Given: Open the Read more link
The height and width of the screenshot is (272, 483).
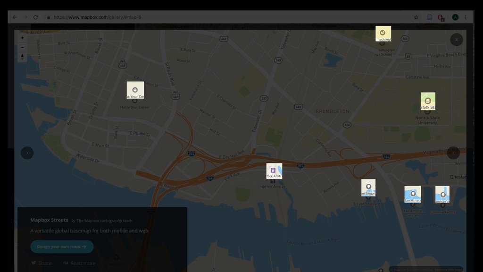Looking at the screenshot, I should tap(79, 263).
